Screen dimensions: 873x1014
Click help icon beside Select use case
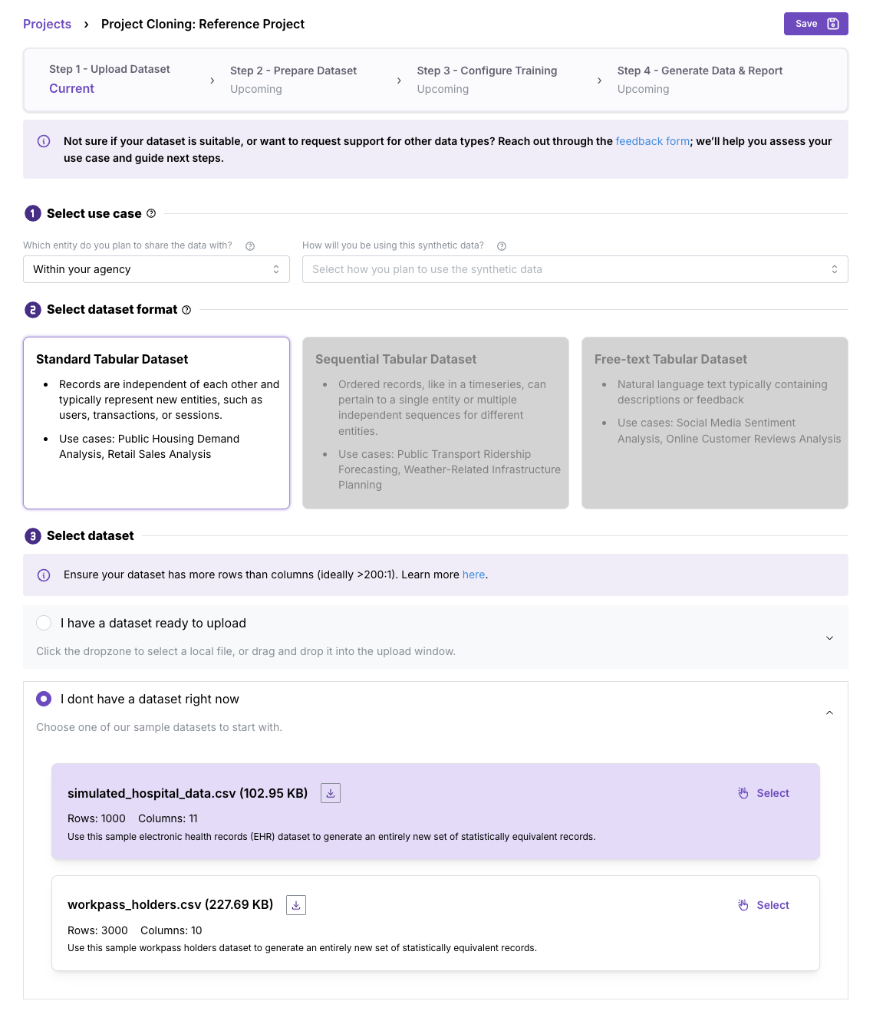pos(151,213)
